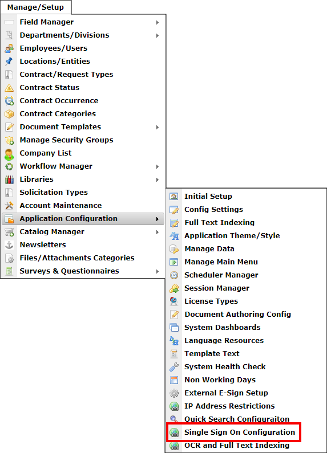Choose Manage Security Groups
Screen dimensions: 327x453
(x=66, y=140)
